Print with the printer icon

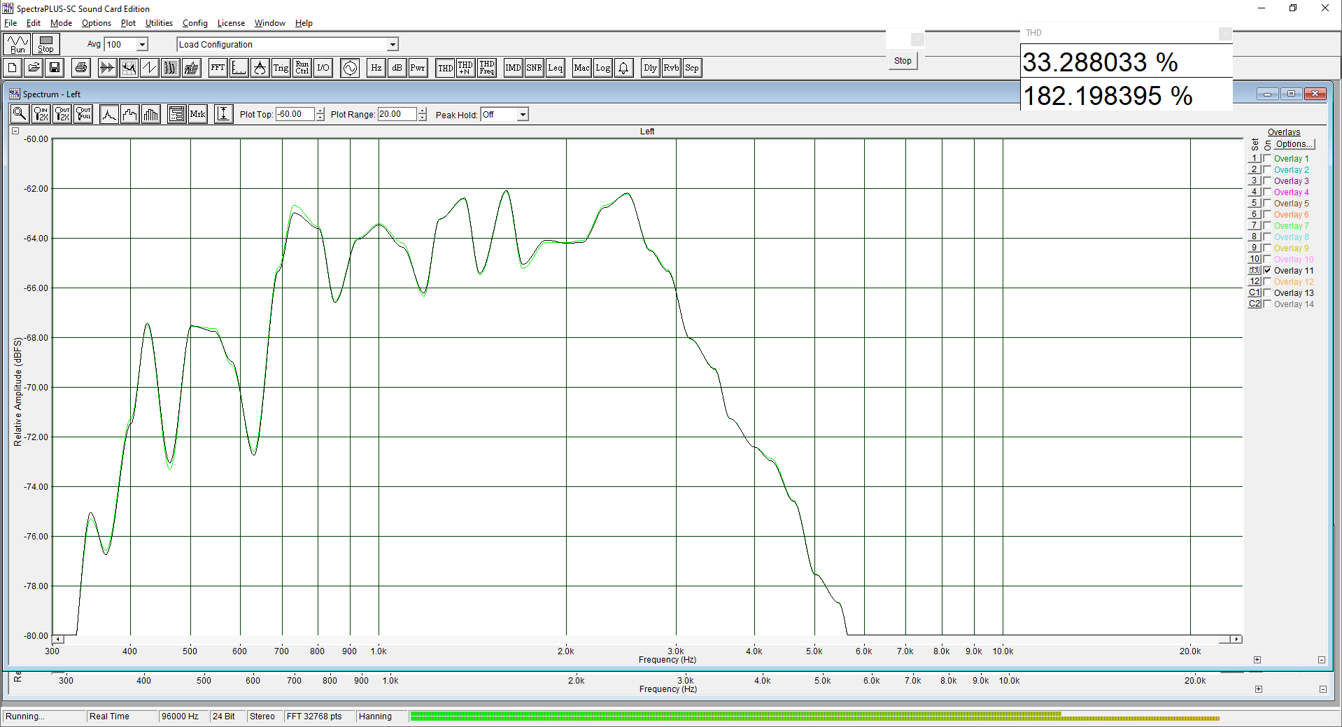[81, 68]
